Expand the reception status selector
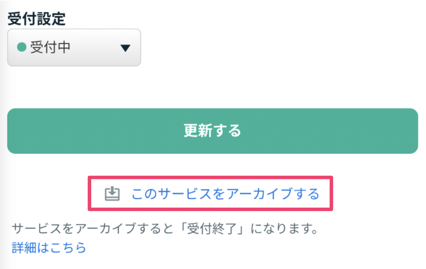Image resolution: width=426 pixels, height=269 pixels. 73,47
